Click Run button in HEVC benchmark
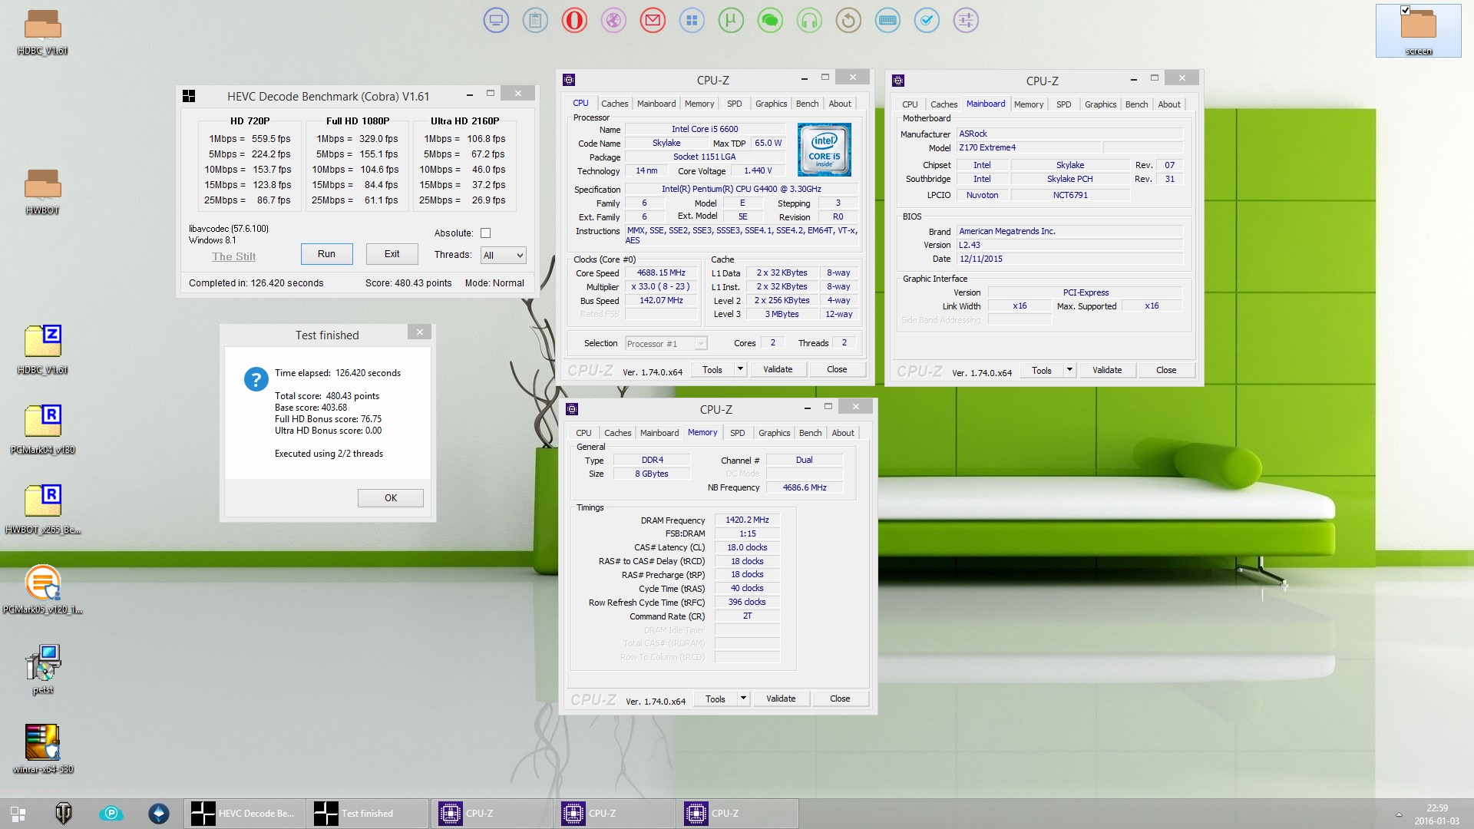The height and width of the screenshot is (829, 1474). (326, 254)
